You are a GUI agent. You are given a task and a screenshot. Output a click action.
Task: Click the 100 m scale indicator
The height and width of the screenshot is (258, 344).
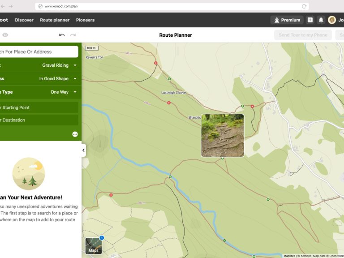coord(91,48)
